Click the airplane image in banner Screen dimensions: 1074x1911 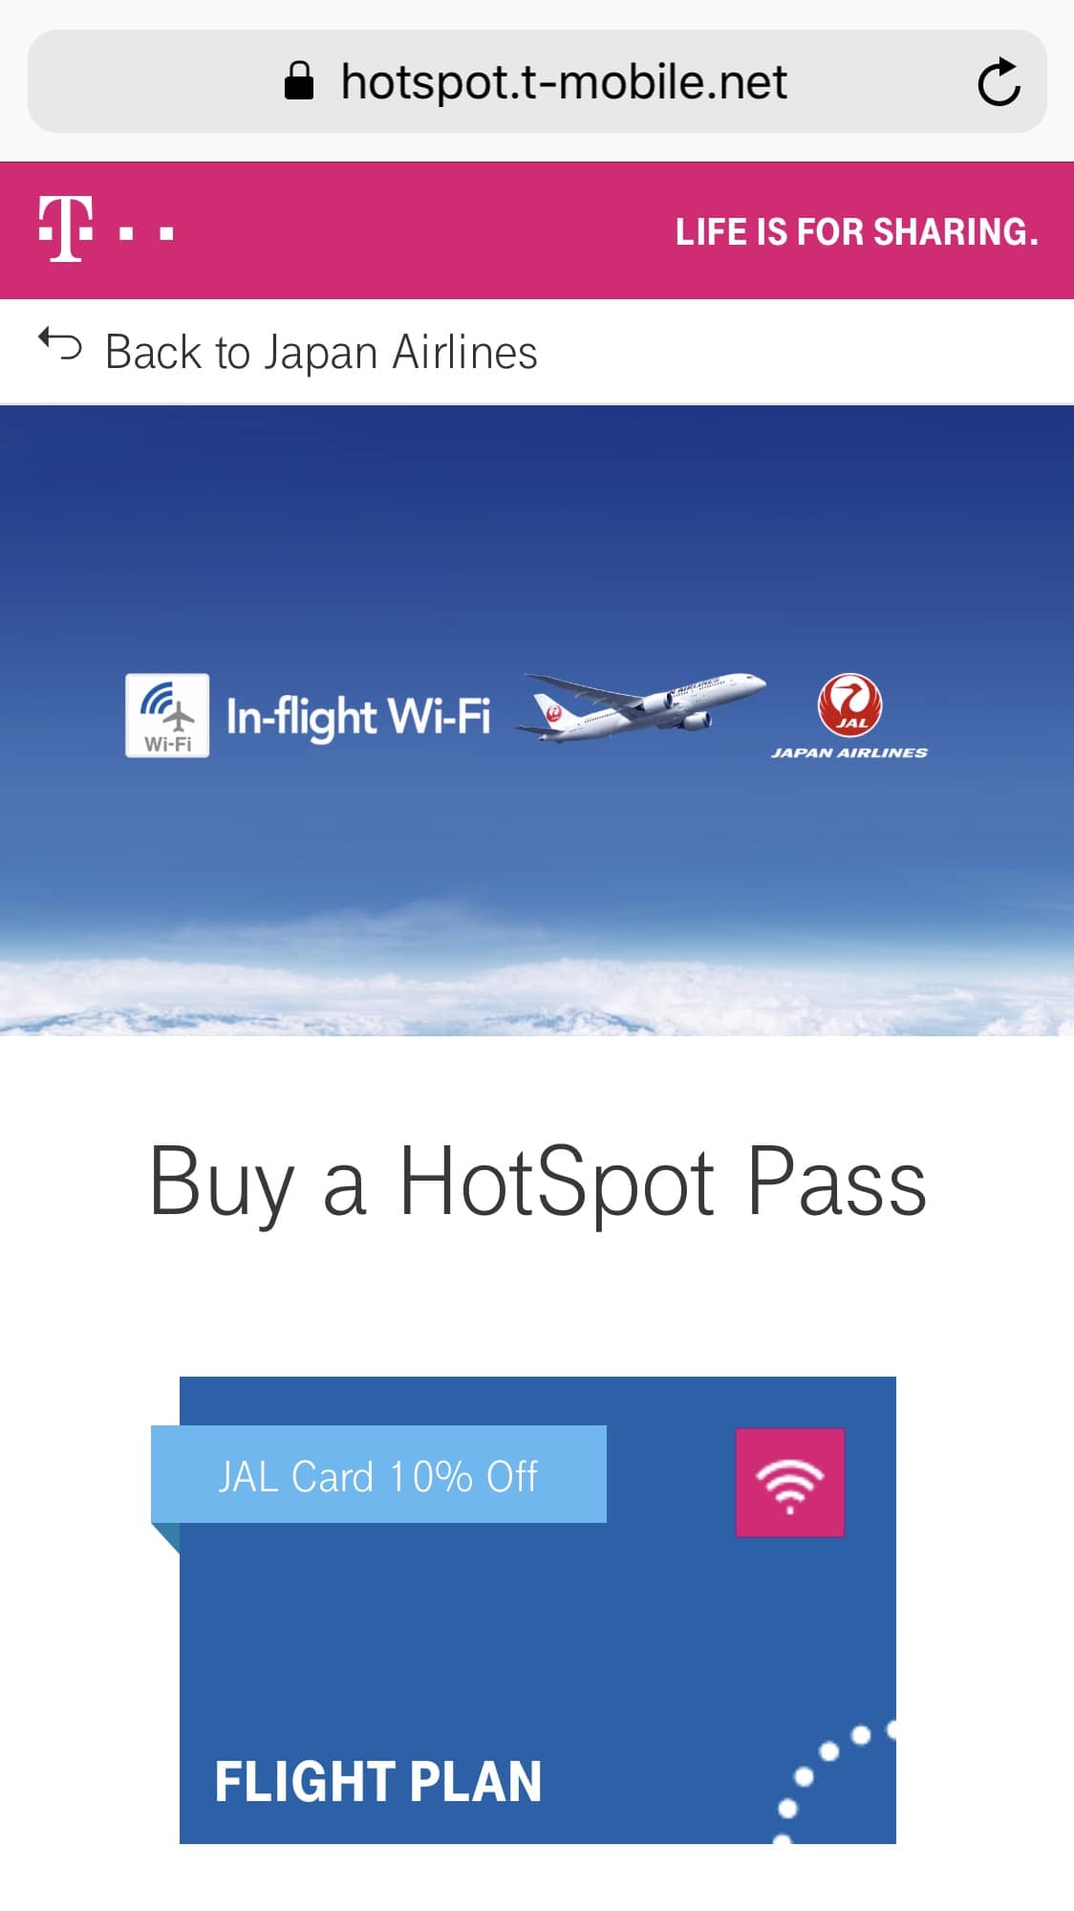pyautogui.click(x=640, y=706)
